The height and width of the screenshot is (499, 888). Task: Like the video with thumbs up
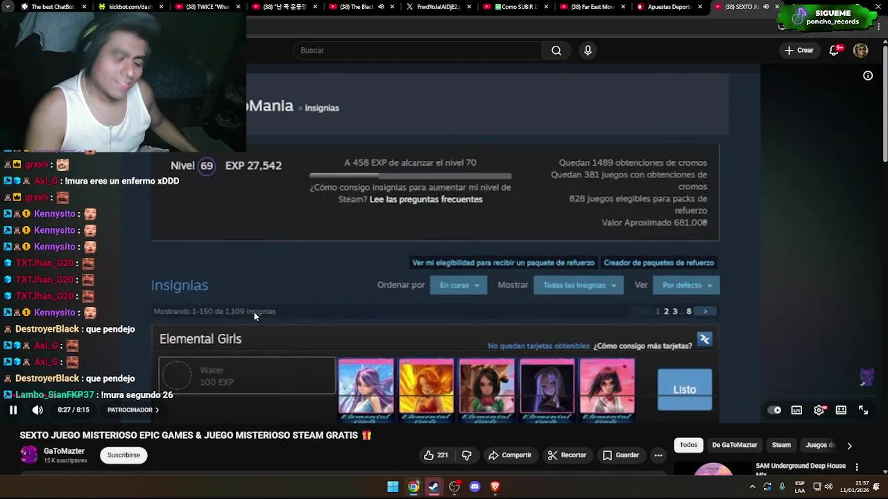[x=435, y=455]
